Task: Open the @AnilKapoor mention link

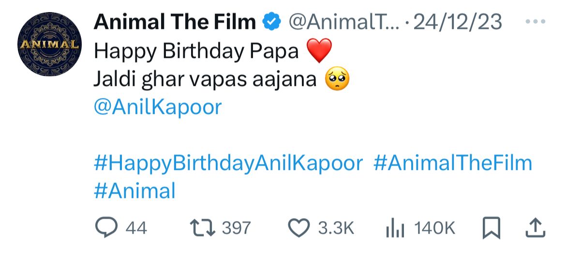Action: tap(158, 107)
